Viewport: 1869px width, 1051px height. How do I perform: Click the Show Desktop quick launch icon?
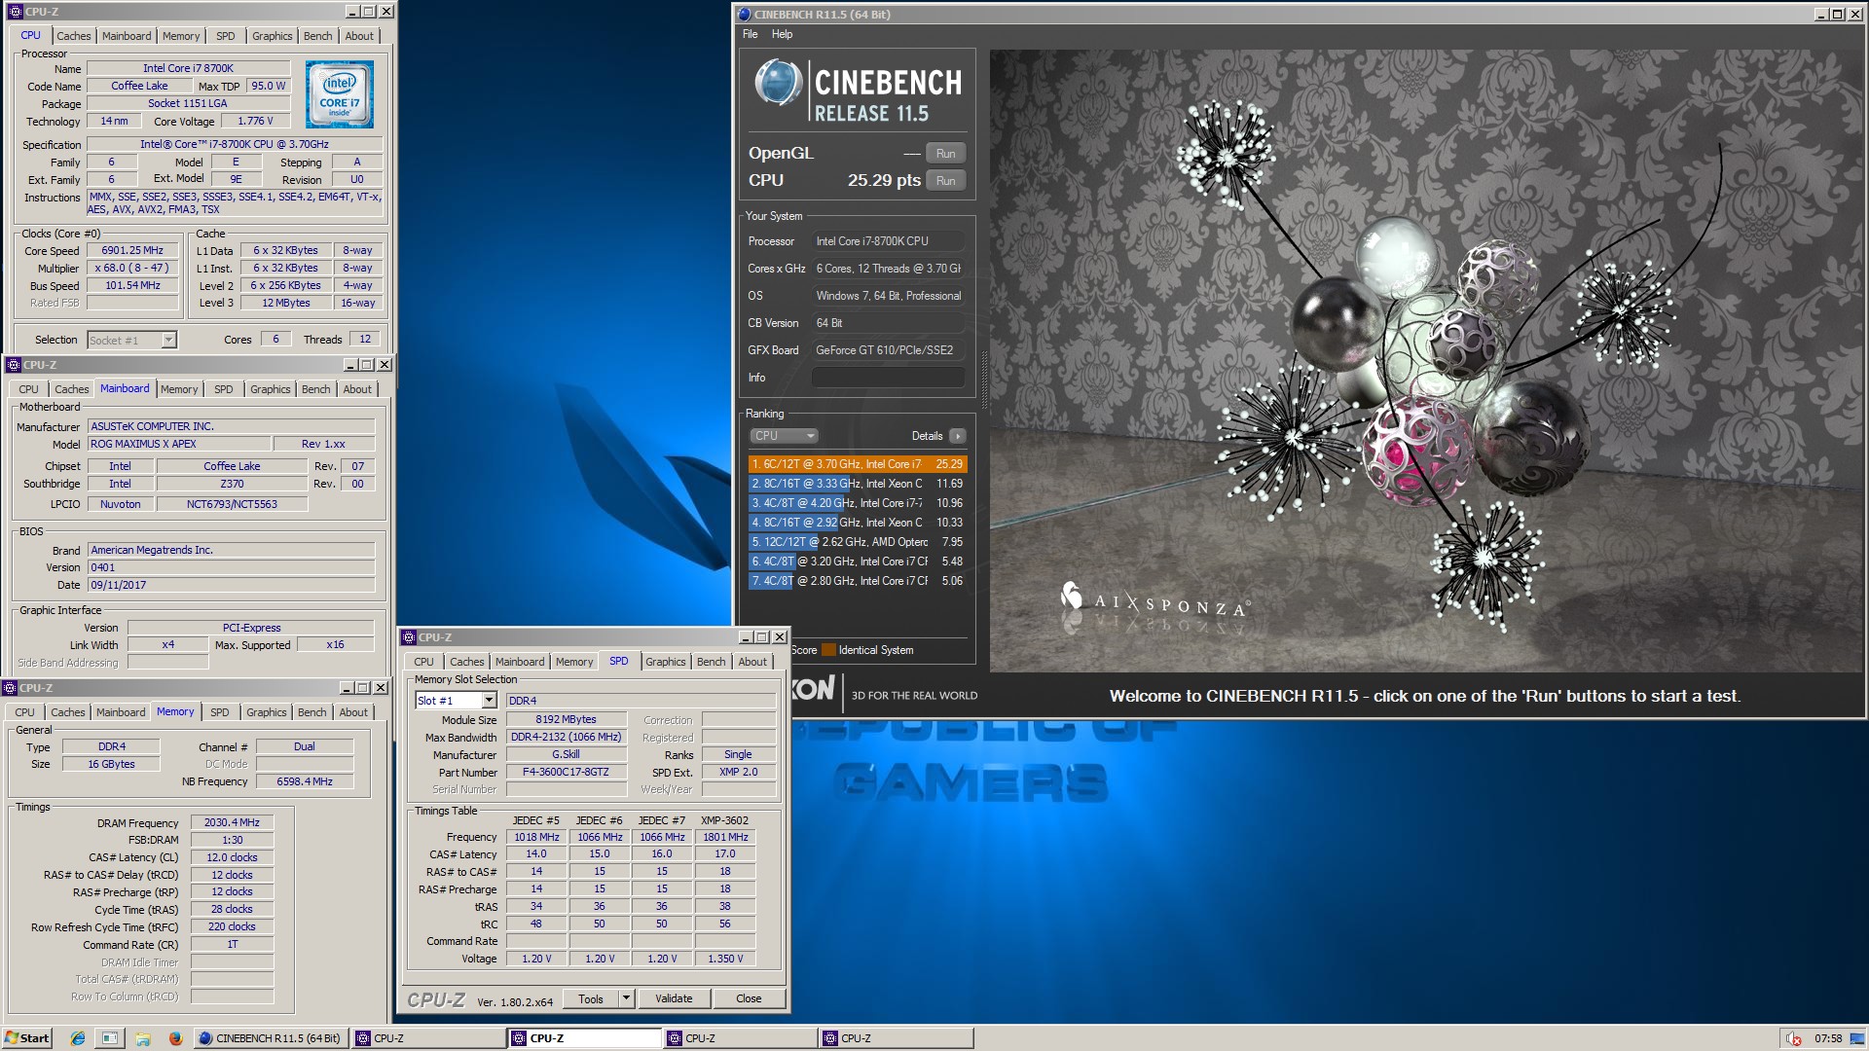click(x=110, y=1038)
